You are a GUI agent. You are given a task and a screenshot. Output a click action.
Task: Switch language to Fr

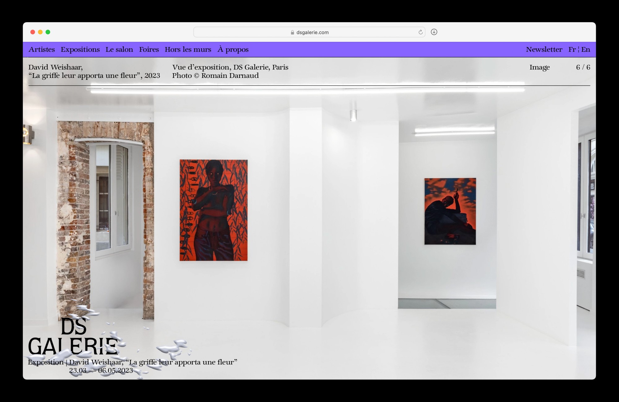coord(572,49)
